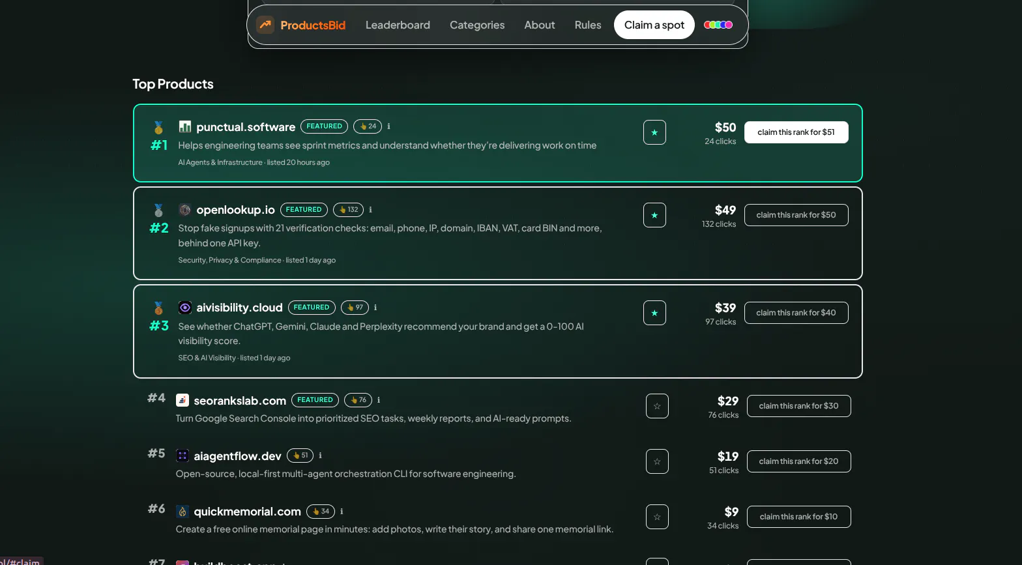Viewport: 1022px width, 565px height.
Task: Toggle the favorite star for seorankslab.com
Action: click(x=657, y=406)
